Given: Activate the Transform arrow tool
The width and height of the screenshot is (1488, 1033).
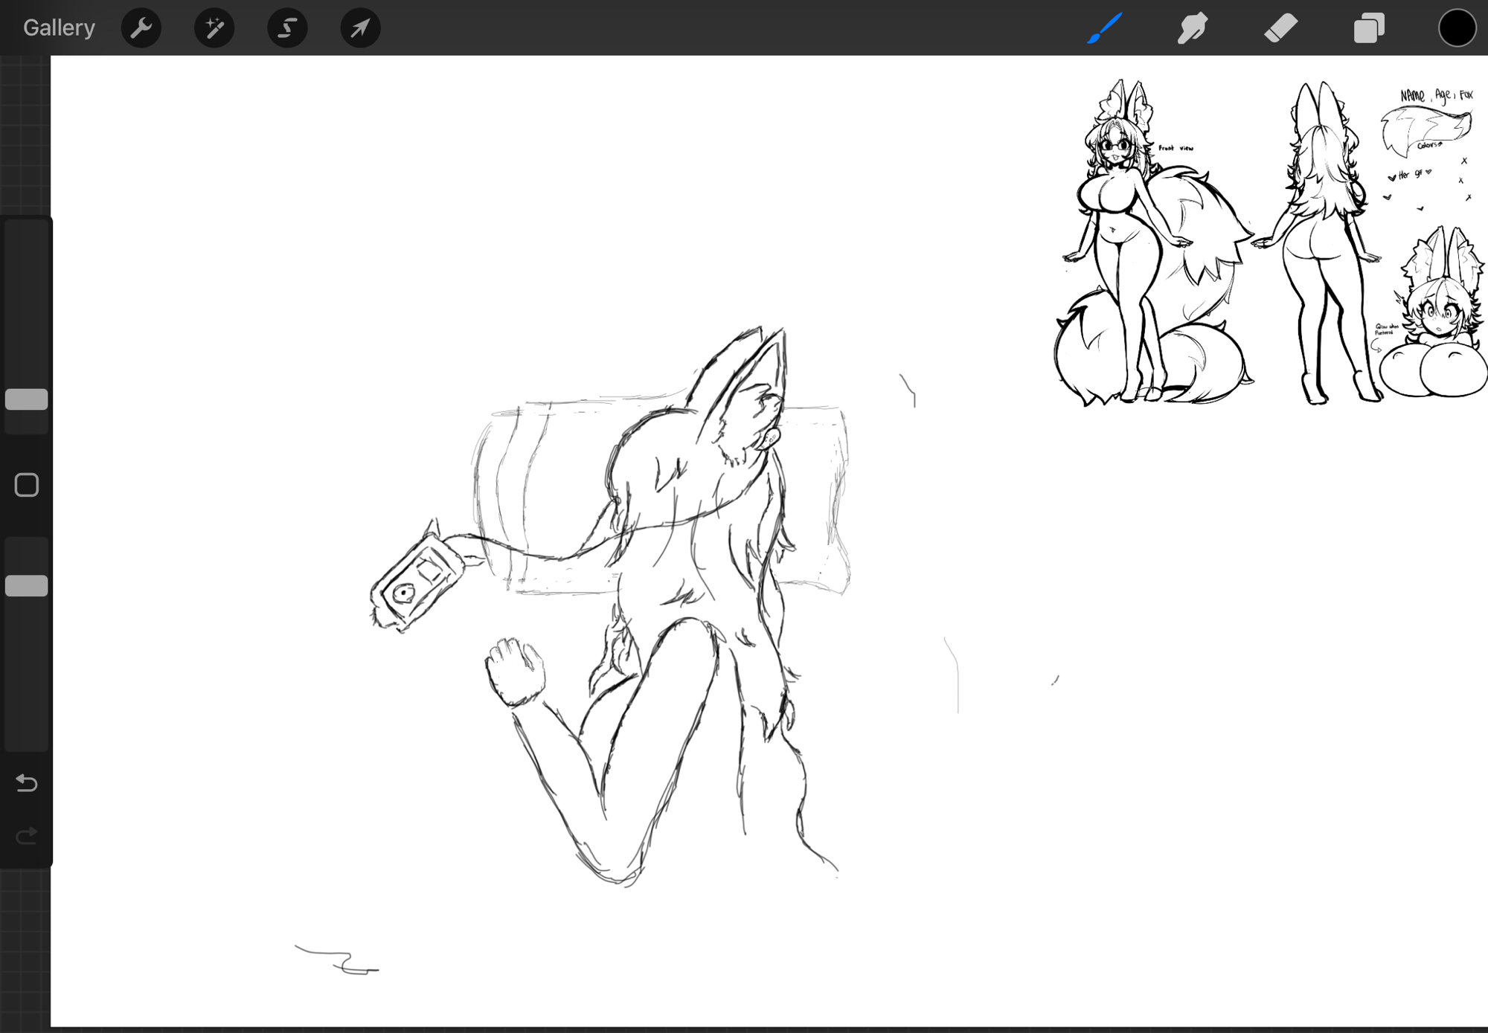Looking at the screenshot, I should (x=360, y=28).
